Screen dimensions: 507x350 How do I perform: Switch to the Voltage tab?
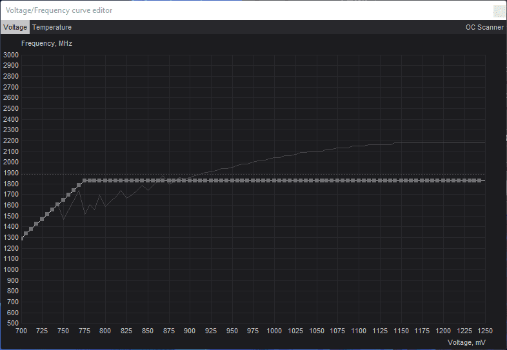15,27
